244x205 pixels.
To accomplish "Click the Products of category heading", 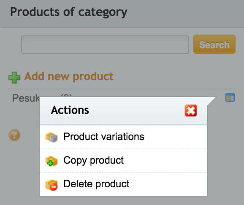I will coord(69,12).
